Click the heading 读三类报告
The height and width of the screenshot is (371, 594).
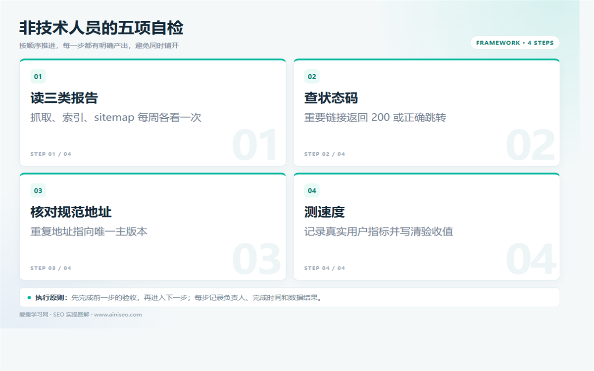click(x=64, y=98)
